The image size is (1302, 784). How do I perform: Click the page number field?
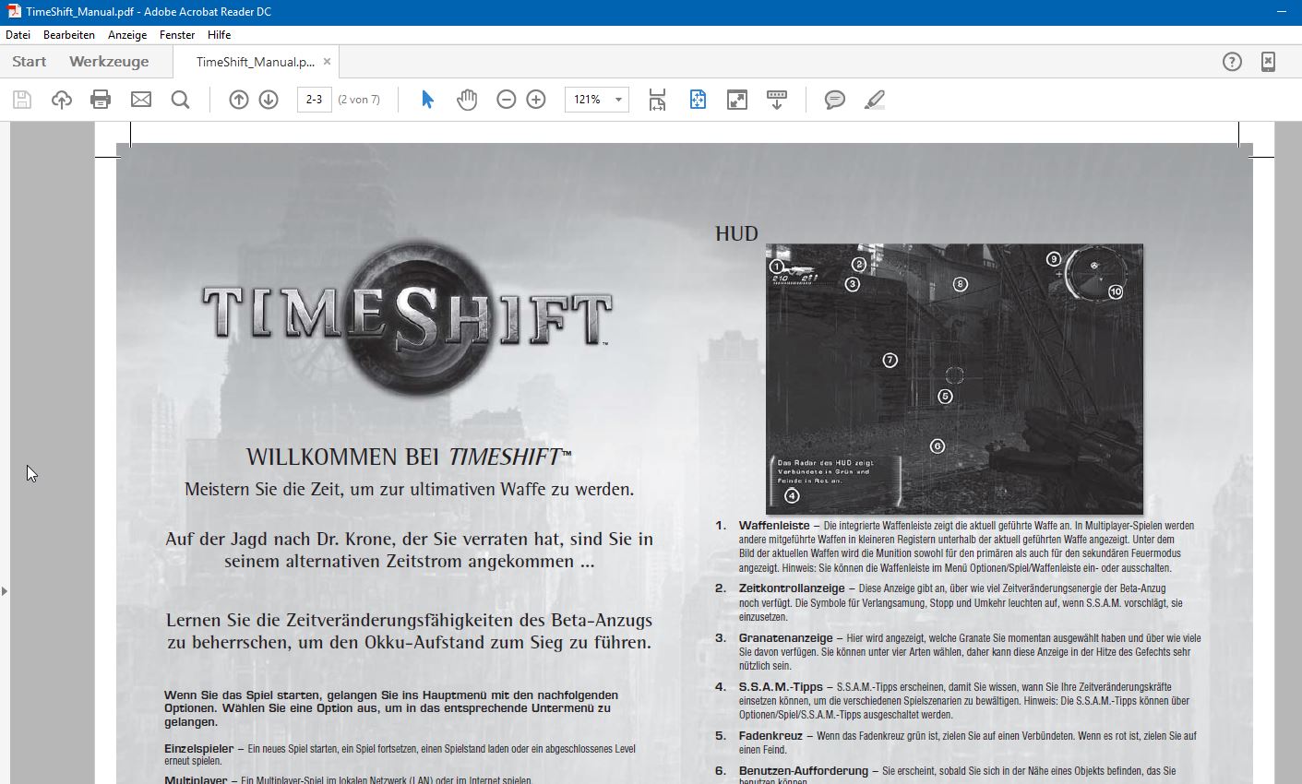pos(315,100)
